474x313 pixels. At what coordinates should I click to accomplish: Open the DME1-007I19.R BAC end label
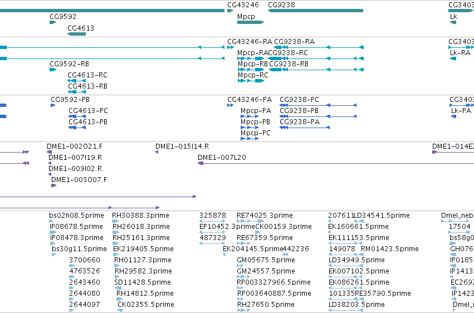(x=75, y=158)
